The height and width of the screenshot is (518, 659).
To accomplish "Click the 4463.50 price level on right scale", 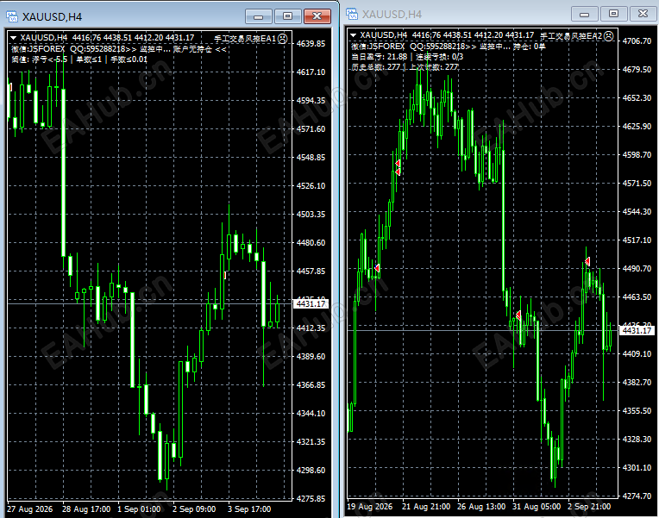I will tap(637, 297).
